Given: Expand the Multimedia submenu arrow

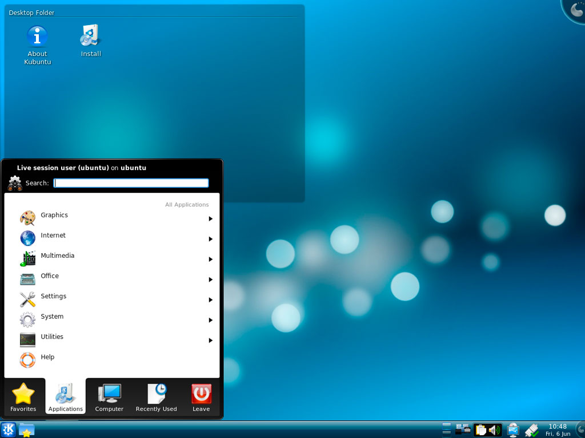Looking at the screenshot, I should click(211, 259).
